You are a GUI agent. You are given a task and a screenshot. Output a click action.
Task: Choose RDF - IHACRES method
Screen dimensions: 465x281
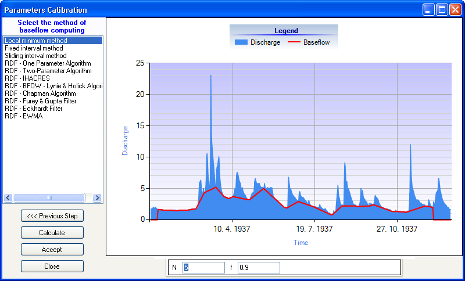click(x=53, y=78)
